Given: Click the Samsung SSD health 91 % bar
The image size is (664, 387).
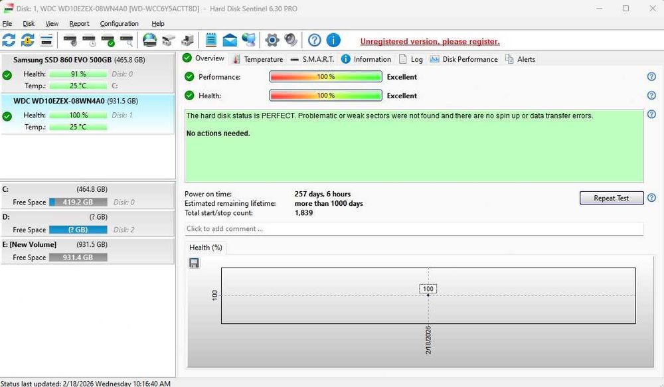Looking at the screenshot, I should (78, 74).
